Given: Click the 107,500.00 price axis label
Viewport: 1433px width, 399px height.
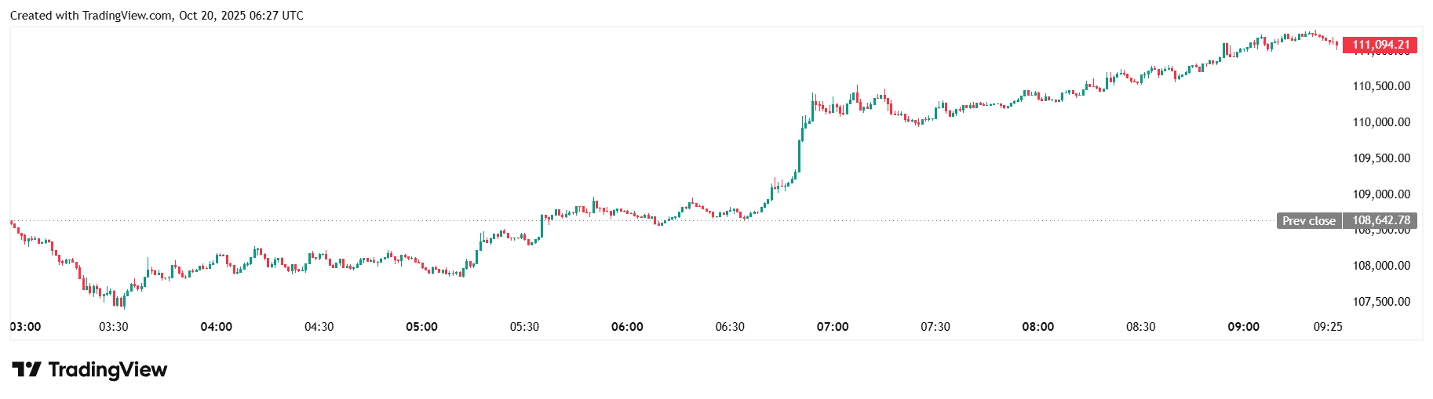Looking at the screenshot, I should [1380, 302].
